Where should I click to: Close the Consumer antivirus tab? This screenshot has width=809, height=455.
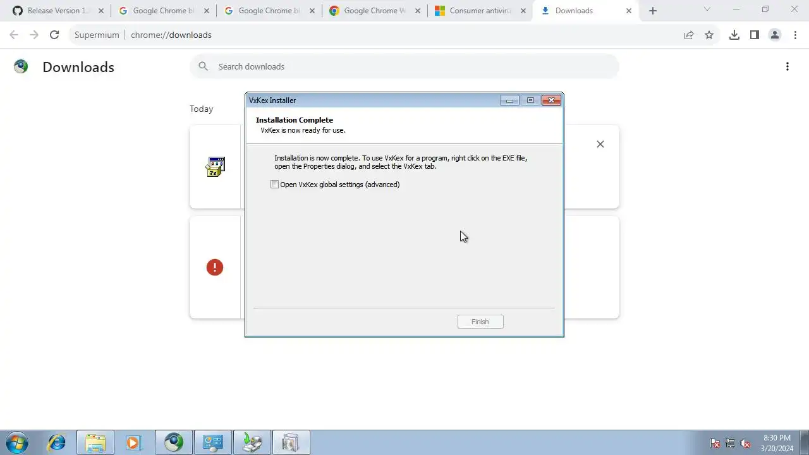(x=523, y=11)
